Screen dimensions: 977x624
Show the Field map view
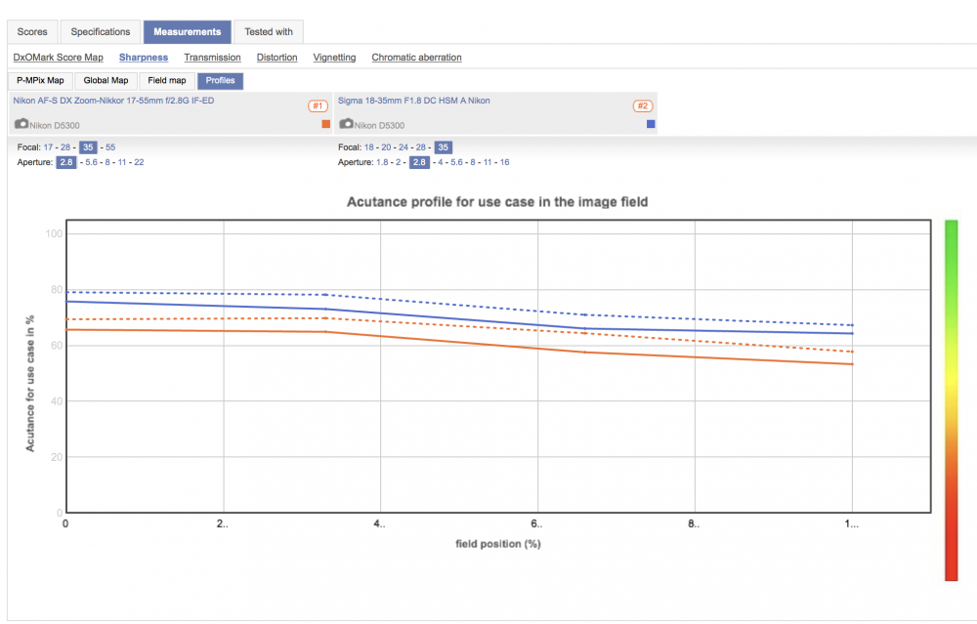[167, 80]
